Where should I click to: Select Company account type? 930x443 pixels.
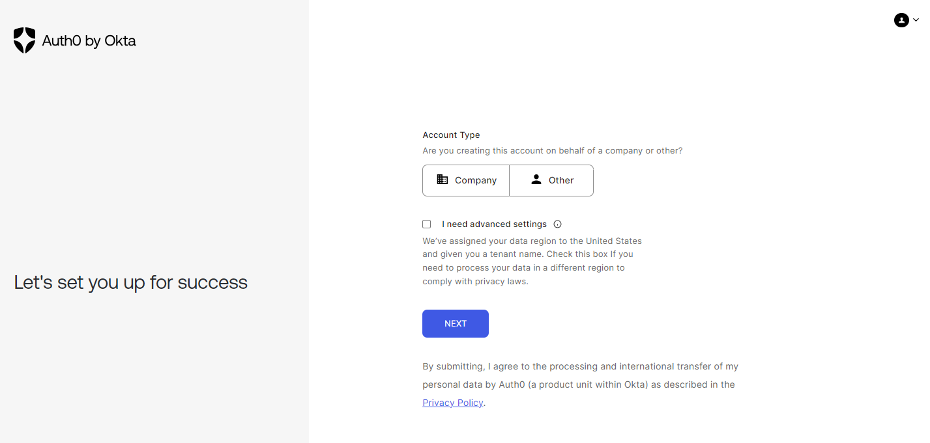click(466, 180)
